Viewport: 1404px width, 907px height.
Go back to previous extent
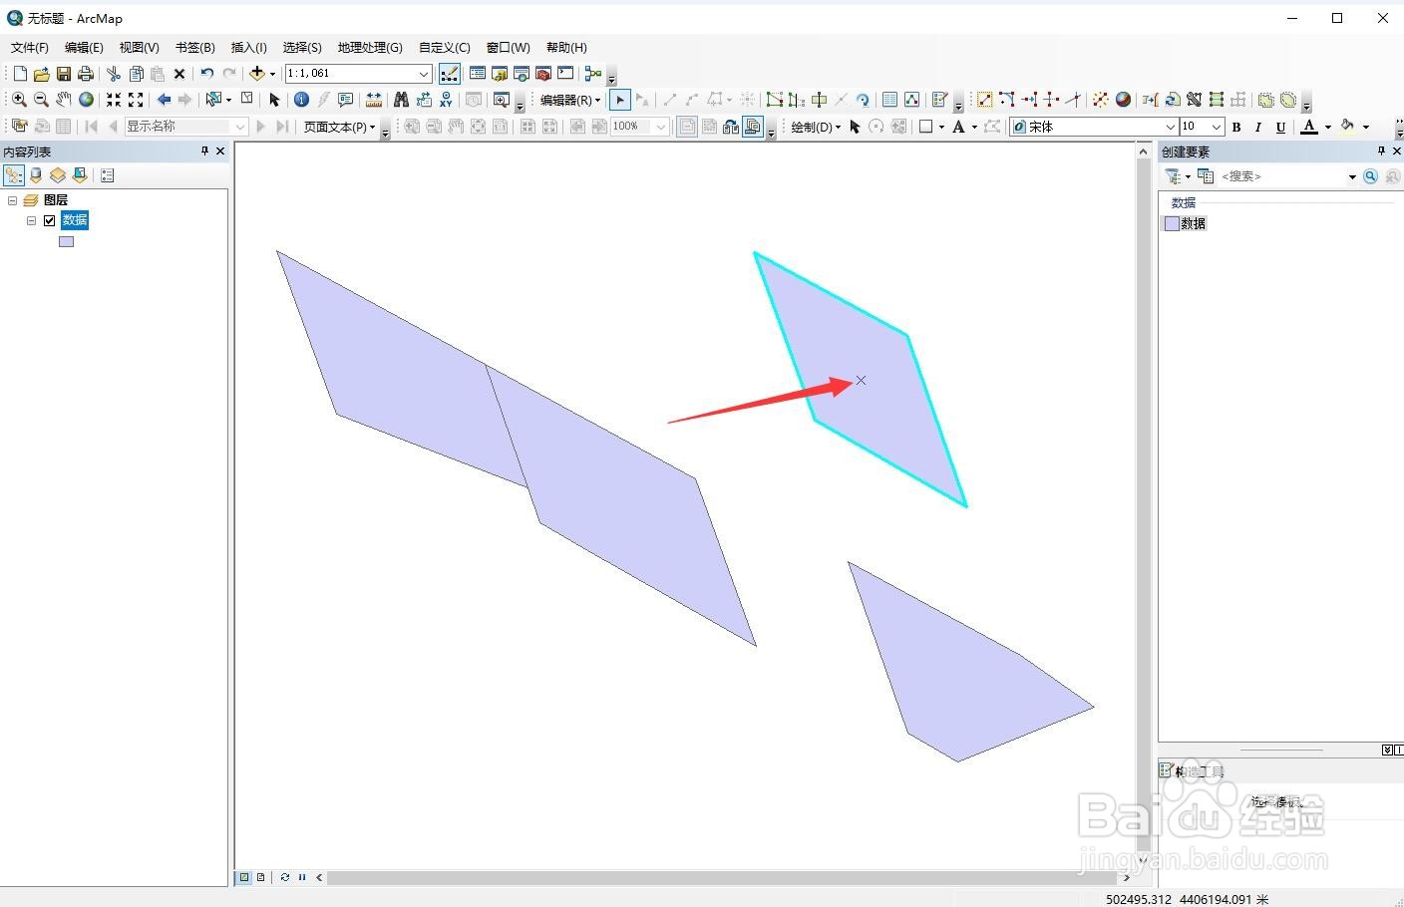[164, 100]
